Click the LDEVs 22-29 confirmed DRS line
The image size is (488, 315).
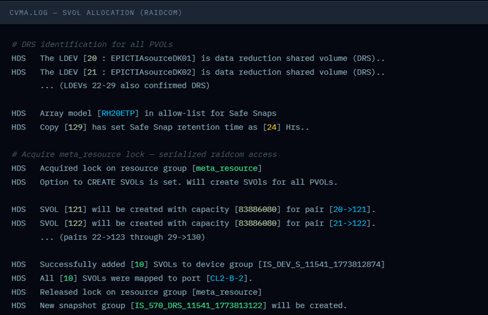[124, 86]
